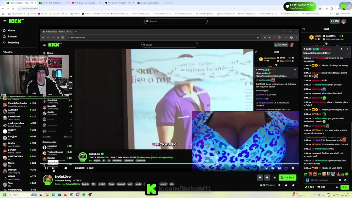Open the language ENG US selector
The height and width of the screenshot is (198, 352).
pos(329,195)
